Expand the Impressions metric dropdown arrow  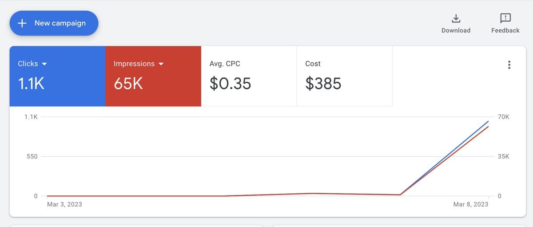[x=161, y=64]
